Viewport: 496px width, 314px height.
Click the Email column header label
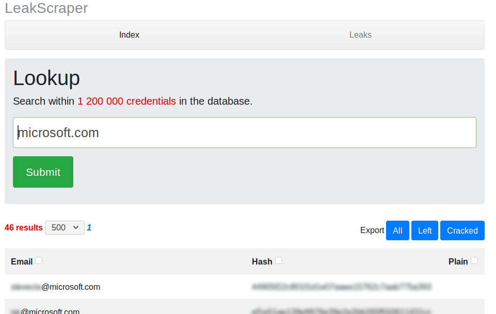[22, 261]
